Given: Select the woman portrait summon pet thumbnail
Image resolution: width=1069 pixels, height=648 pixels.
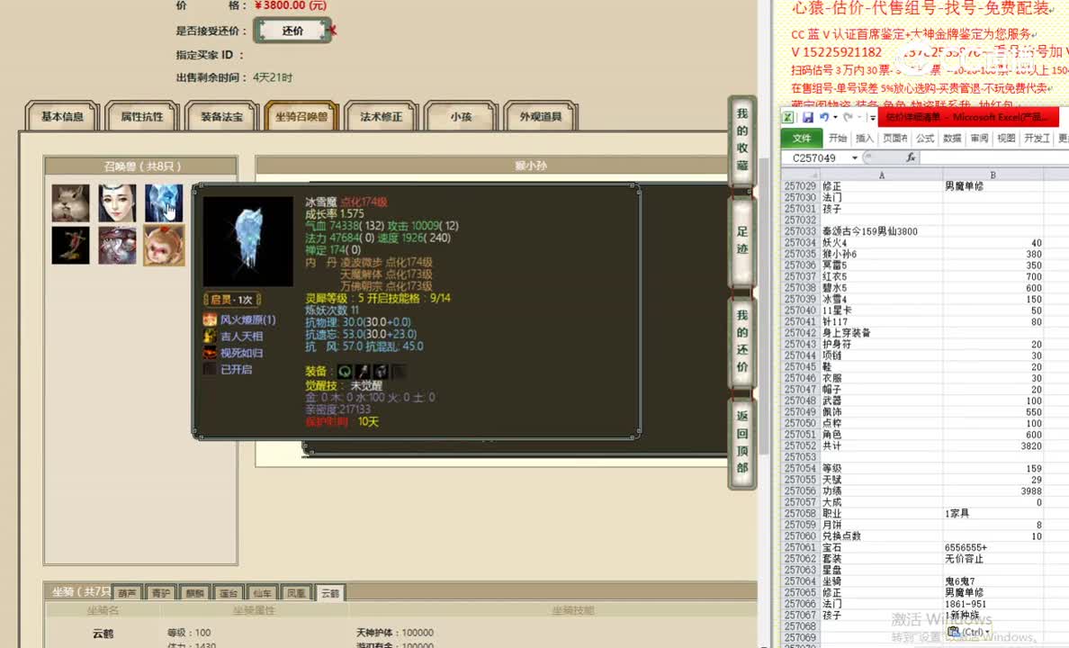Looking at the screenshot, I should (117, 202).
